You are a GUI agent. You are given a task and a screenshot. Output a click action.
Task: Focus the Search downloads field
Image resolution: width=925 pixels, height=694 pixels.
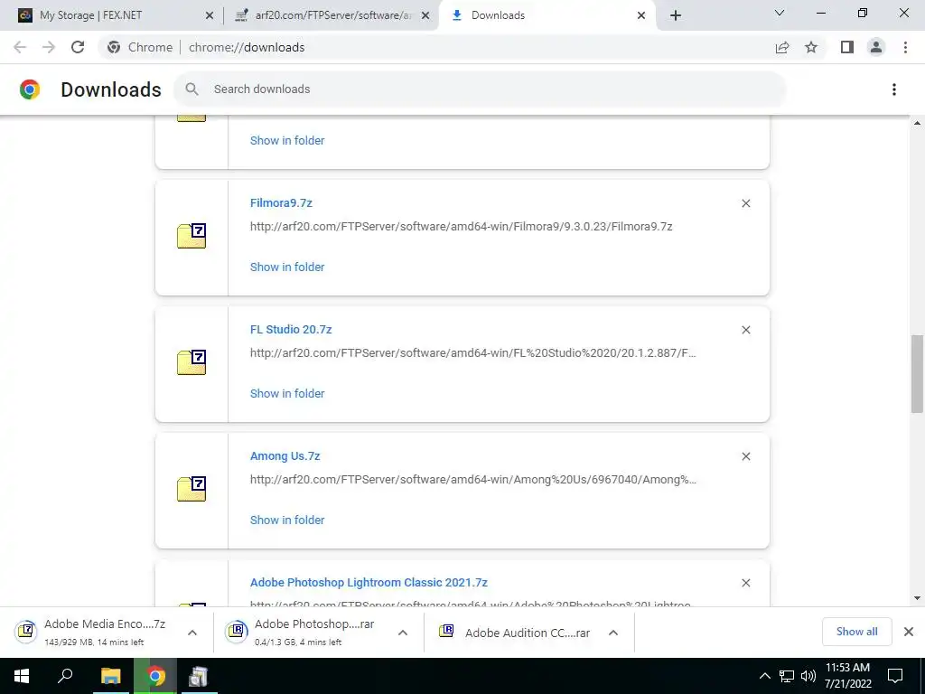click(x=480, y=89)
